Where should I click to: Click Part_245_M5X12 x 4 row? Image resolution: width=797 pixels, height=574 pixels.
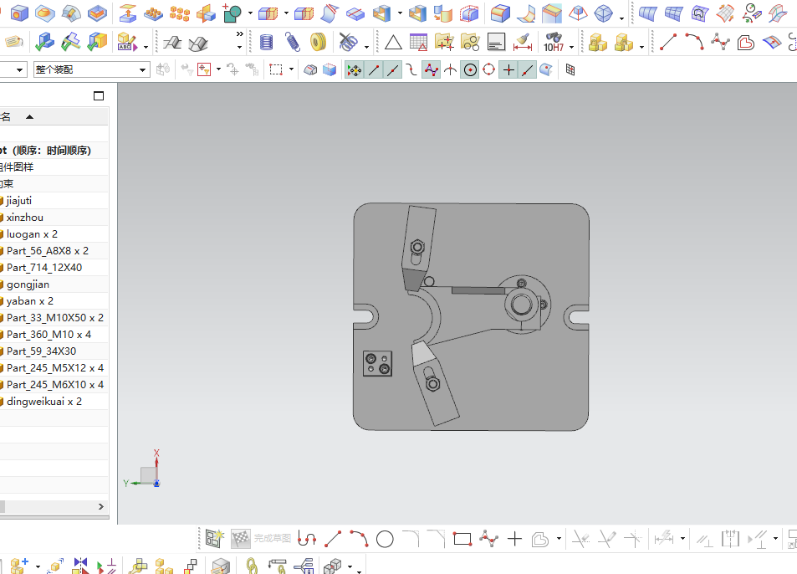click(x=54, y=367)
